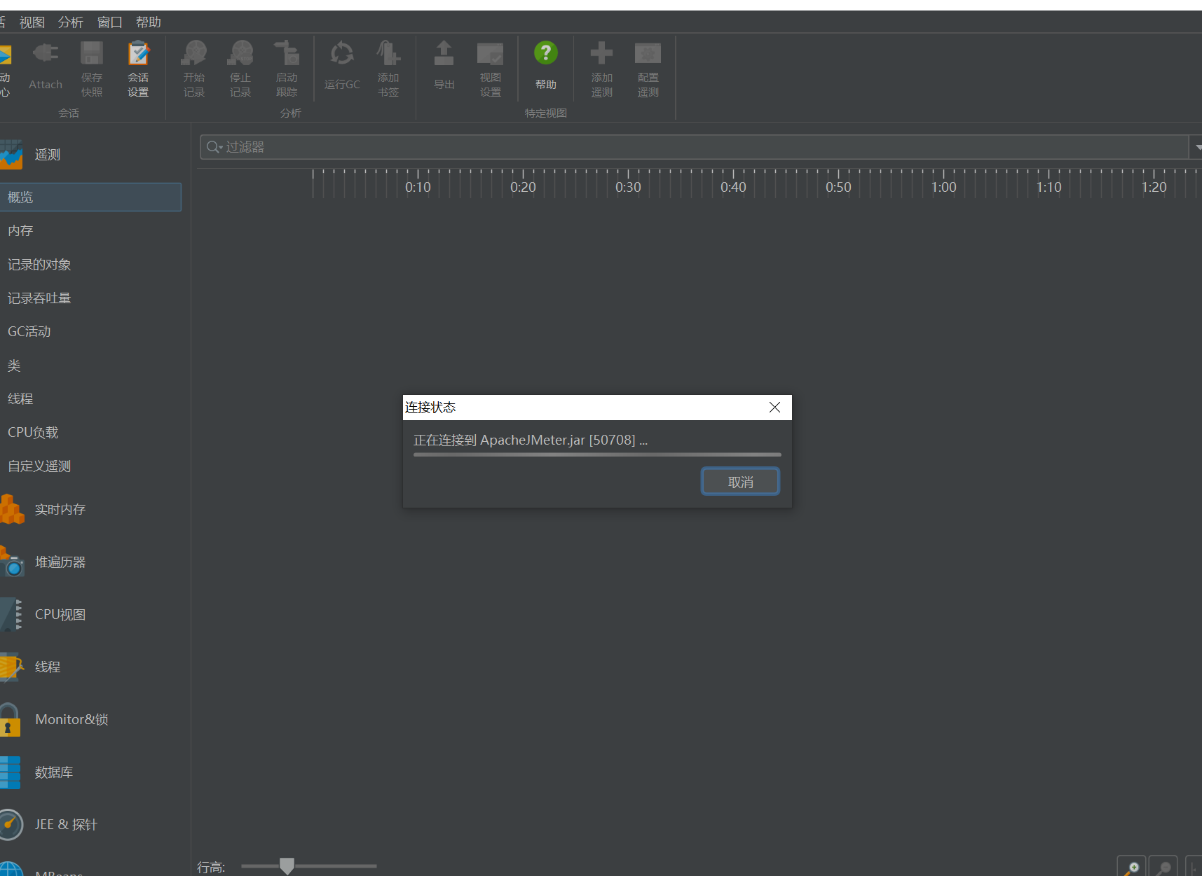The height and width of the screenshot is (876, 1202).
Task: Click zoom-in magnifier at bottom right
Action: [x=1131, y=867]
